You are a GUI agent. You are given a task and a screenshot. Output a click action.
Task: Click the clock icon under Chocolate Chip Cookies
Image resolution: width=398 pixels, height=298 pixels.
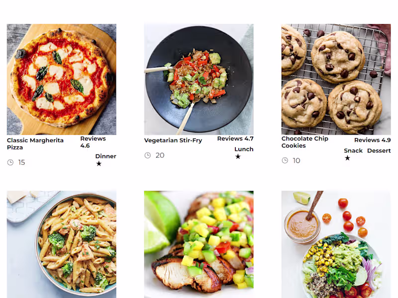point(285,160)
